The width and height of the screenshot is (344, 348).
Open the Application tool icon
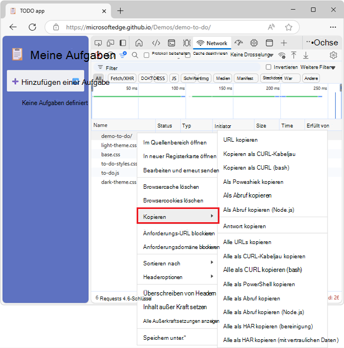coord(269,43)
